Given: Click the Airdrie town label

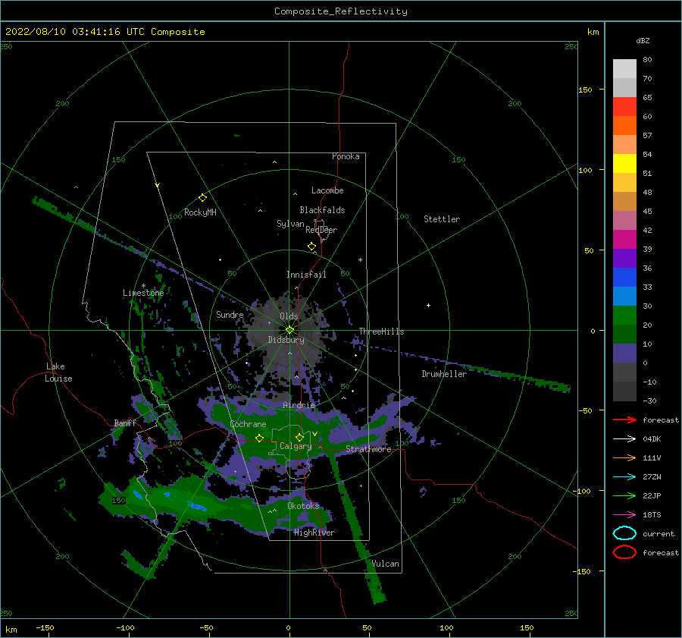Looking at the screenshot, I should [299, 405].
